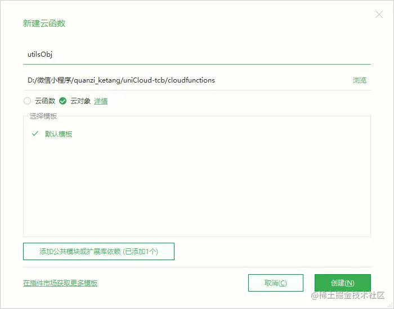The height and width of the screenshot is (309, 394).
Task: Click the utilsObj name input field
Action: click(197, 54)
